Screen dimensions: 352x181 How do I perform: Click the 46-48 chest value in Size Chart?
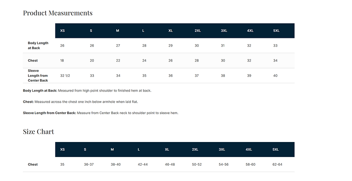(x=170, y=165)
